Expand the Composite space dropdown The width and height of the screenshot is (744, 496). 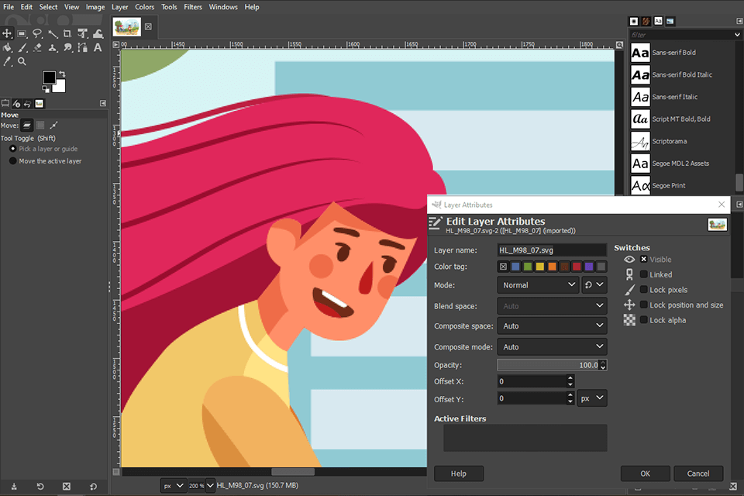pos(551,326)
